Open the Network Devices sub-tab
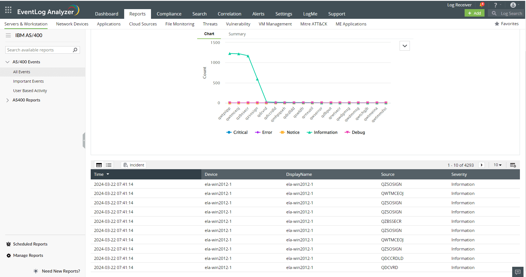The image size is (526, 277). [x=72, y=24]
